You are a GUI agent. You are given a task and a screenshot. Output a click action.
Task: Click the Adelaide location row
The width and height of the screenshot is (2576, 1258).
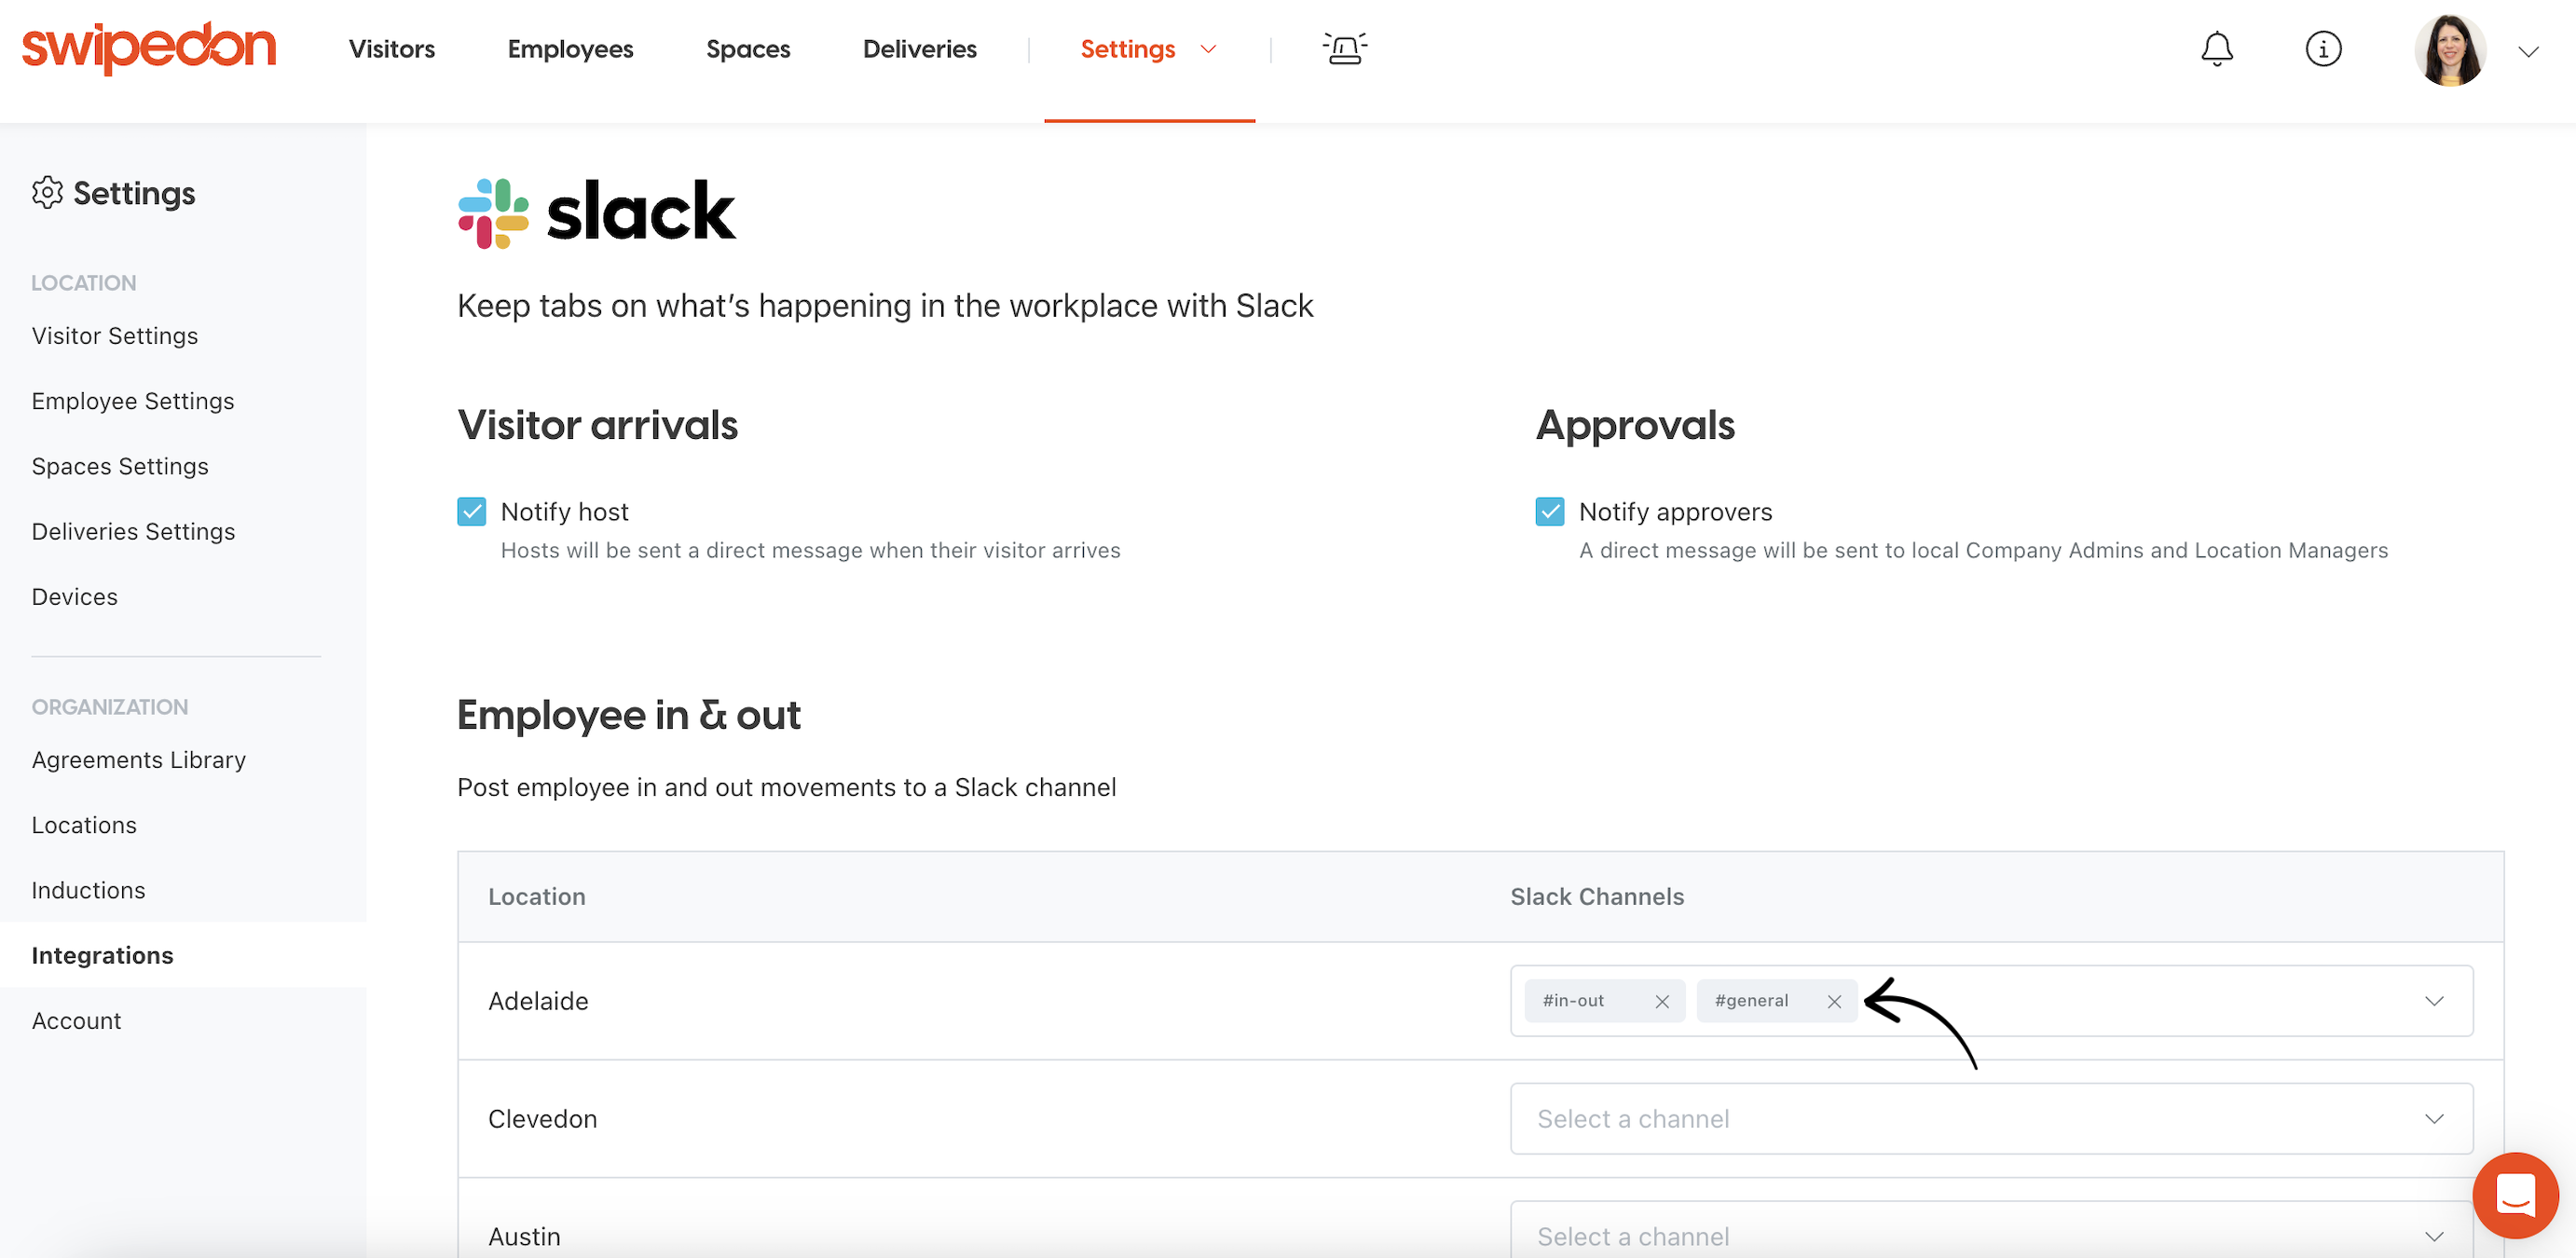click(1481, 1001)
